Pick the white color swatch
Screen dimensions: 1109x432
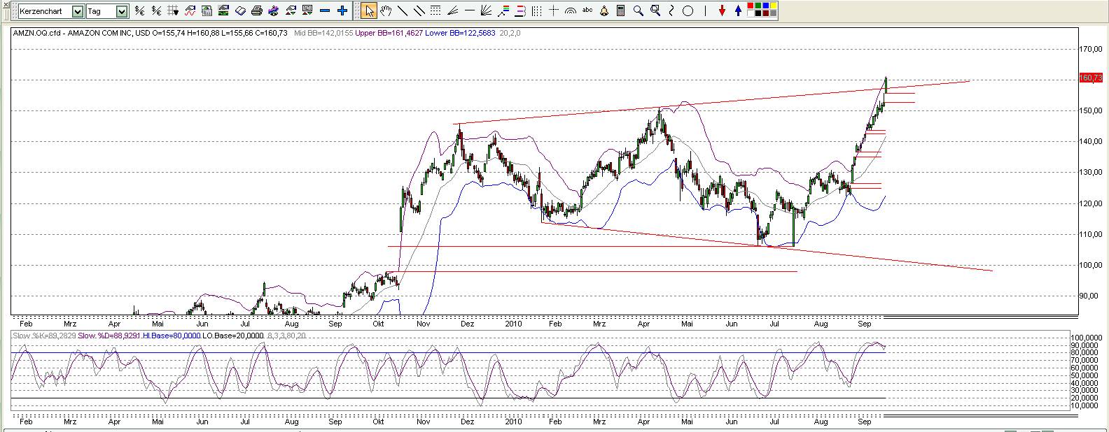pyautogui.click(x=751, y=13)
